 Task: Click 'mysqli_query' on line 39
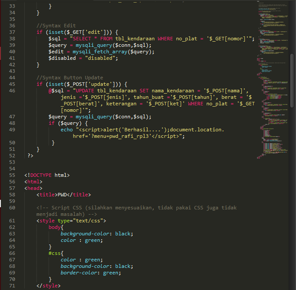[94, 46]
